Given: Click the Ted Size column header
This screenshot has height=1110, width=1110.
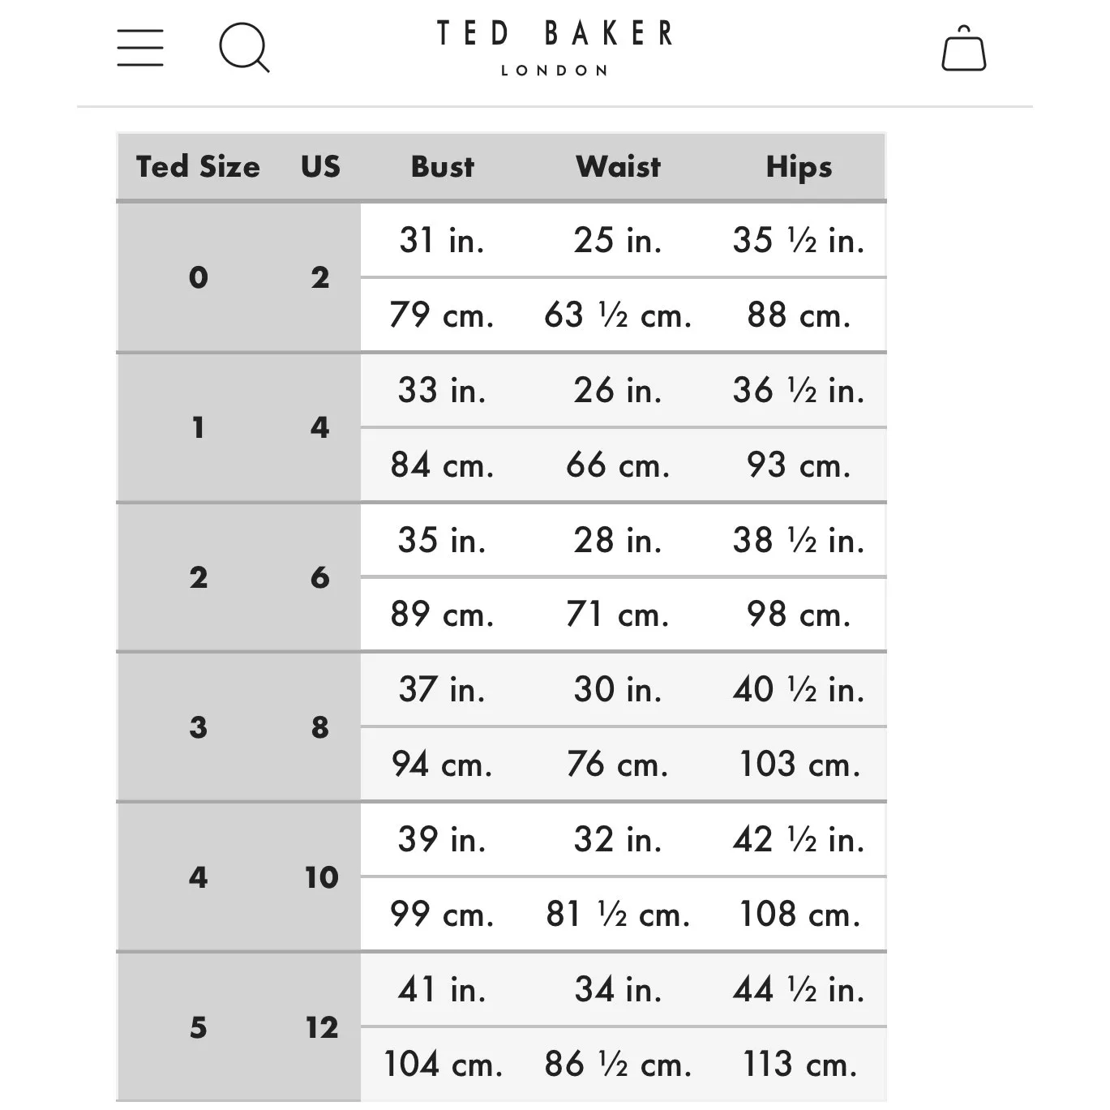Looking at the screenshot, I should pyautogui.click(x=198, y=166).
